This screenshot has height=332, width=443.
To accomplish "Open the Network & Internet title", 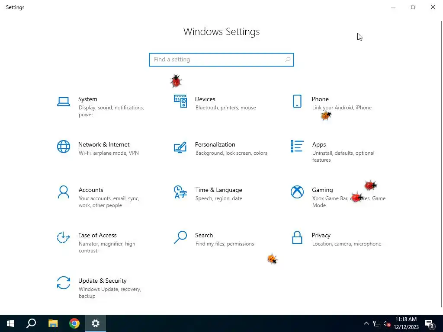I will 104,144.
